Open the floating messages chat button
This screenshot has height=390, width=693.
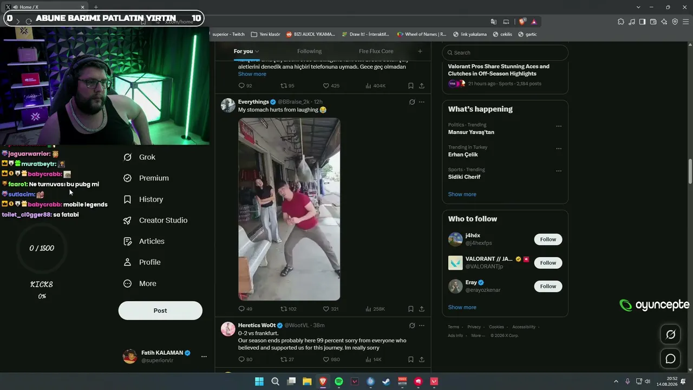(670, 359)
